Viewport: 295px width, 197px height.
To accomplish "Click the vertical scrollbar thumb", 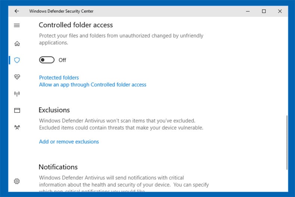I will click(287, 142).
